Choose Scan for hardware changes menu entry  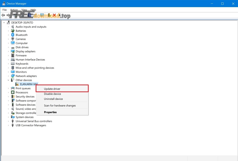pos(62,106)
